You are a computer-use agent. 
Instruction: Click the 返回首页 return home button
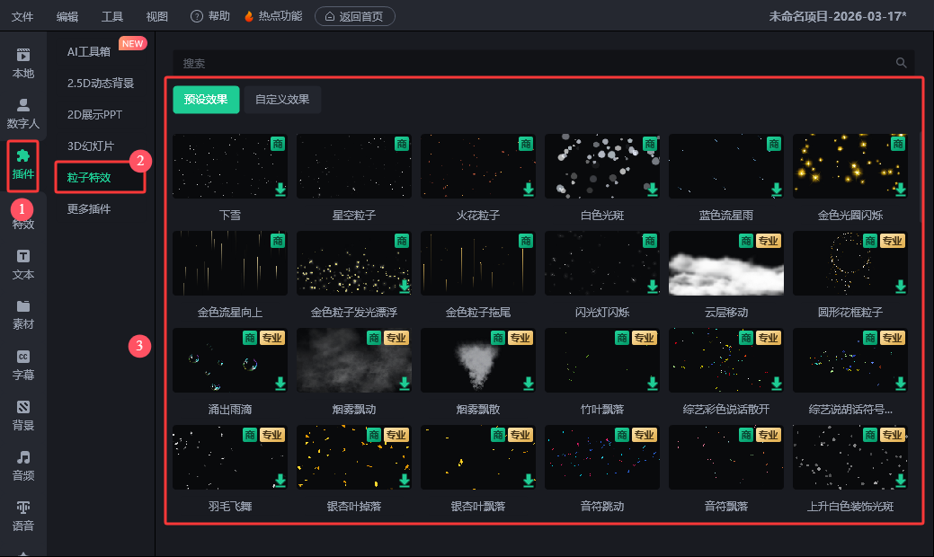click(354, 16)
